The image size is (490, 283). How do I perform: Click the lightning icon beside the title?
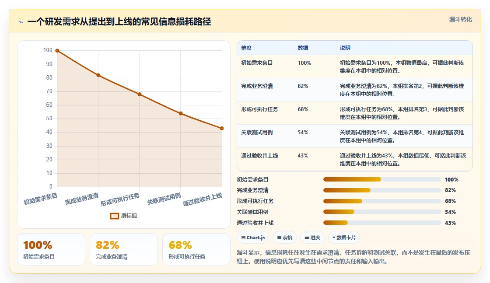pos(21,22)
